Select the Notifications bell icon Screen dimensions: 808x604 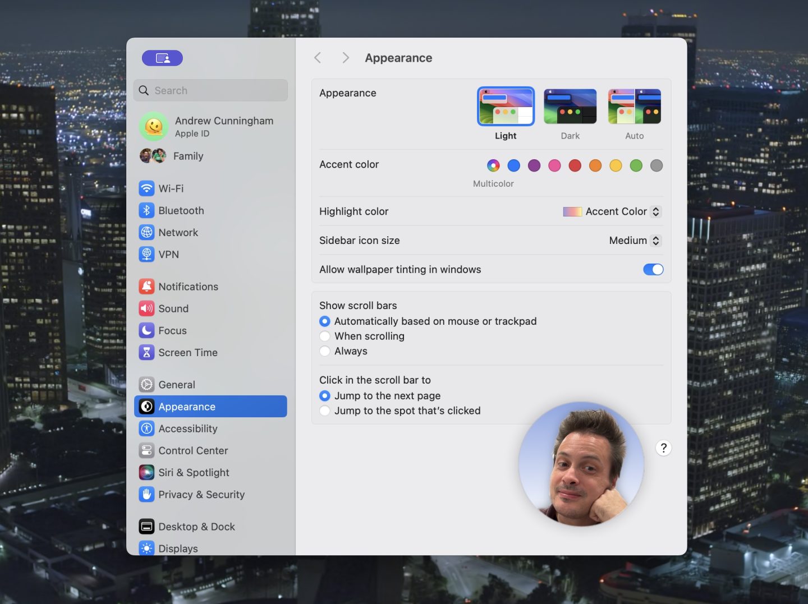[x=146, y=287]
